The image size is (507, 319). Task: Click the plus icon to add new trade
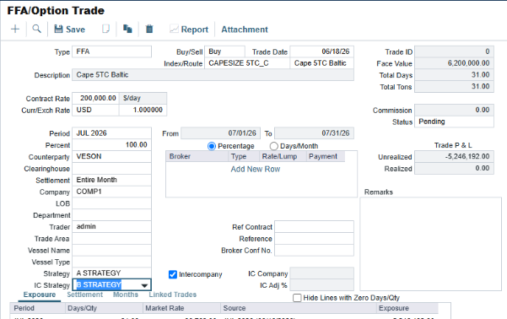(x=15, y=30)
